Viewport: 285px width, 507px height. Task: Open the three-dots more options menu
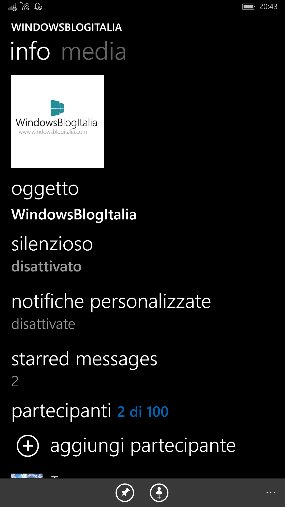pyautogui.click(x=271, y=493)
